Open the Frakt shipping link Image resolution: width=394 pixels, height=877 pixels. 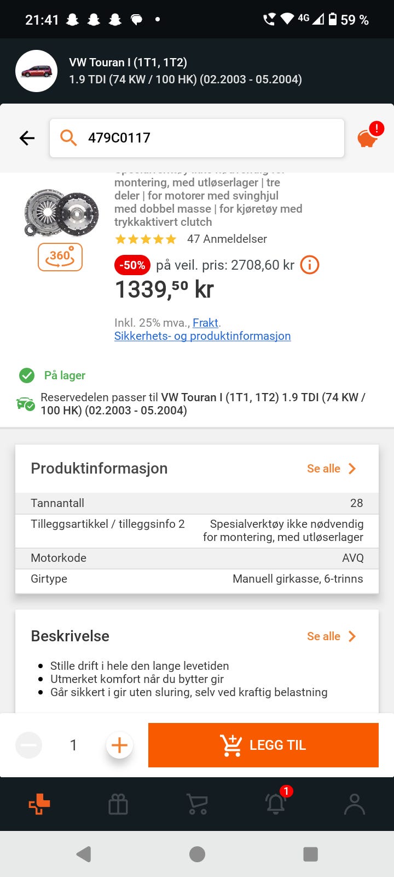[x=205, y=323]
